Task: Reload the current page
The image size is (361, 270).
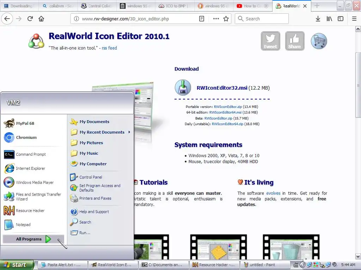Action: click(30, 19)
